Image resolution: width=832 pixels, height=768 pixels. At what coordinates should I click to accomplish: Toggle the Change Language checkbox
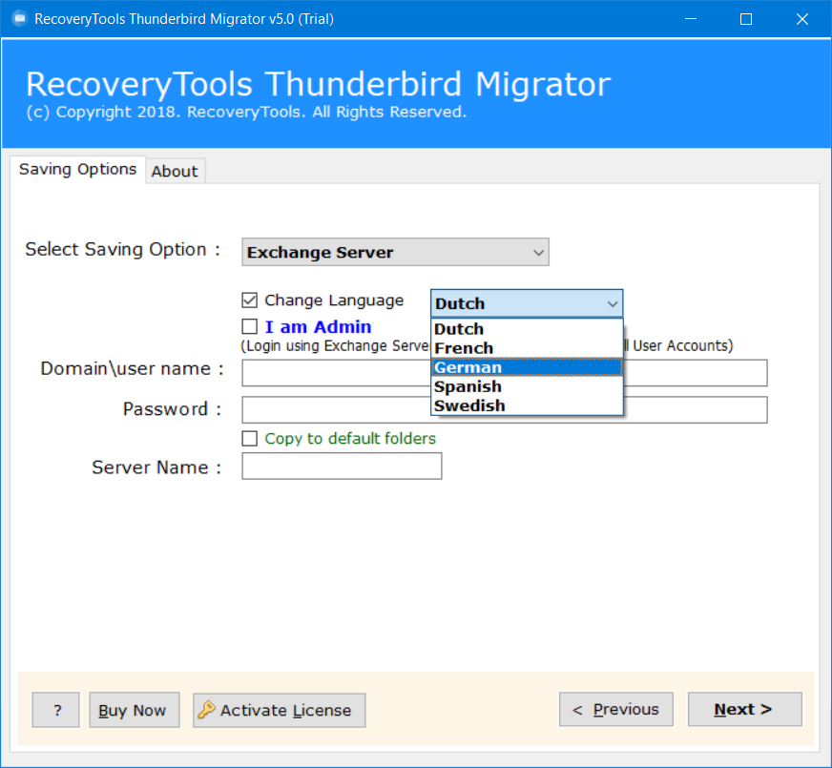tap(249, 301)
